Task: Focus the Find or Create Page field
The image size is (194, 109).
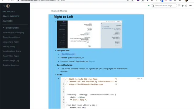Action: (164, 5)
